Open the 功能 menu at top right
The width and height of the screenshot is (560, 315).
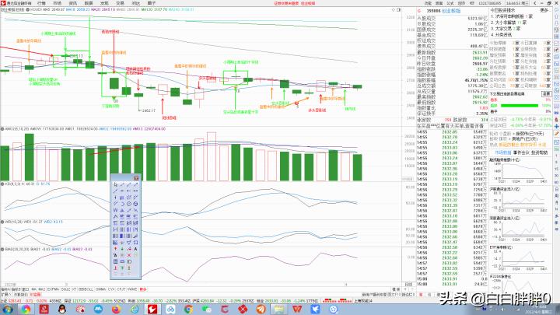tap(429, 3)
